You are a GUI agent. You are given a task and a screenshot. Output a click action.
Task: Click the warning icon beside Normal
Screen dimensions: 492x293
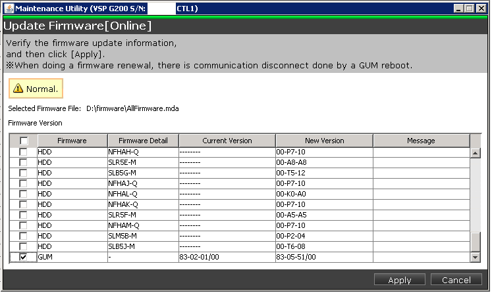point(18,88)
